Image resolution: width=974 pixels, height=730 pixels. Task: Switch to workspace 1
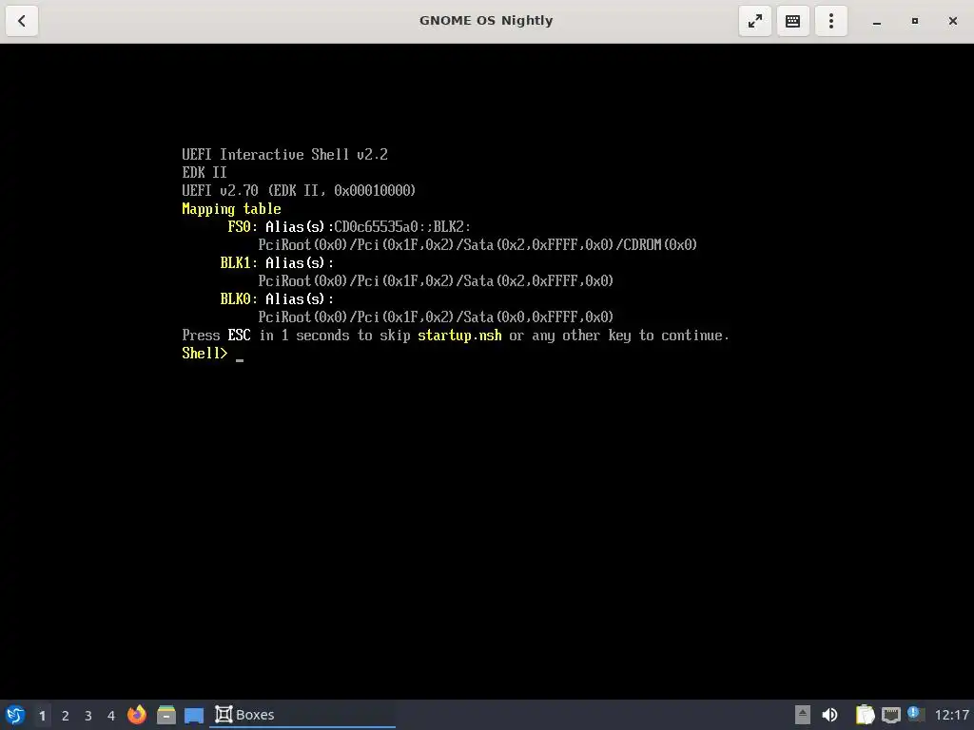(42, 716)
